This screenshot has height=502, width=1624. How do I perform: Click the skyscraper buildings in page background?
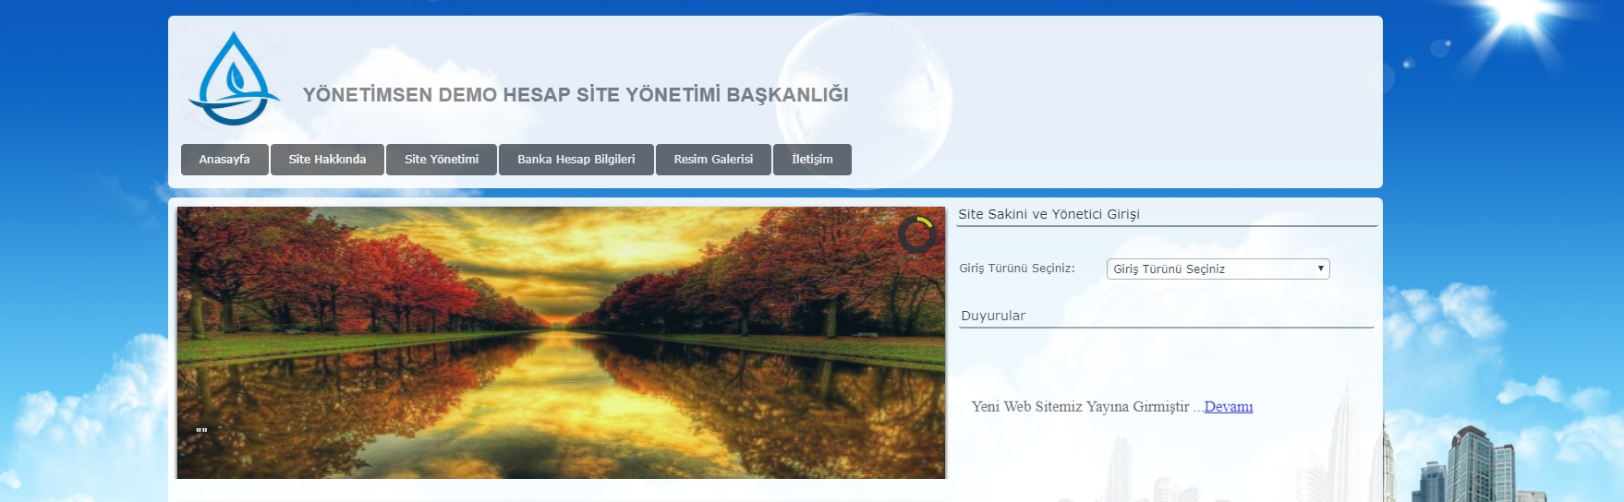(x=1476, y=466)
